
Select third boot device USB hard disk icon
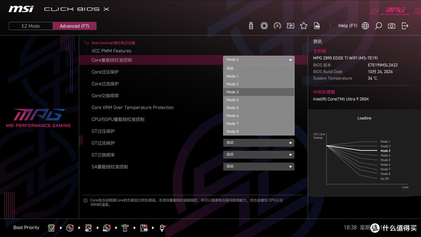pos(88,228)
